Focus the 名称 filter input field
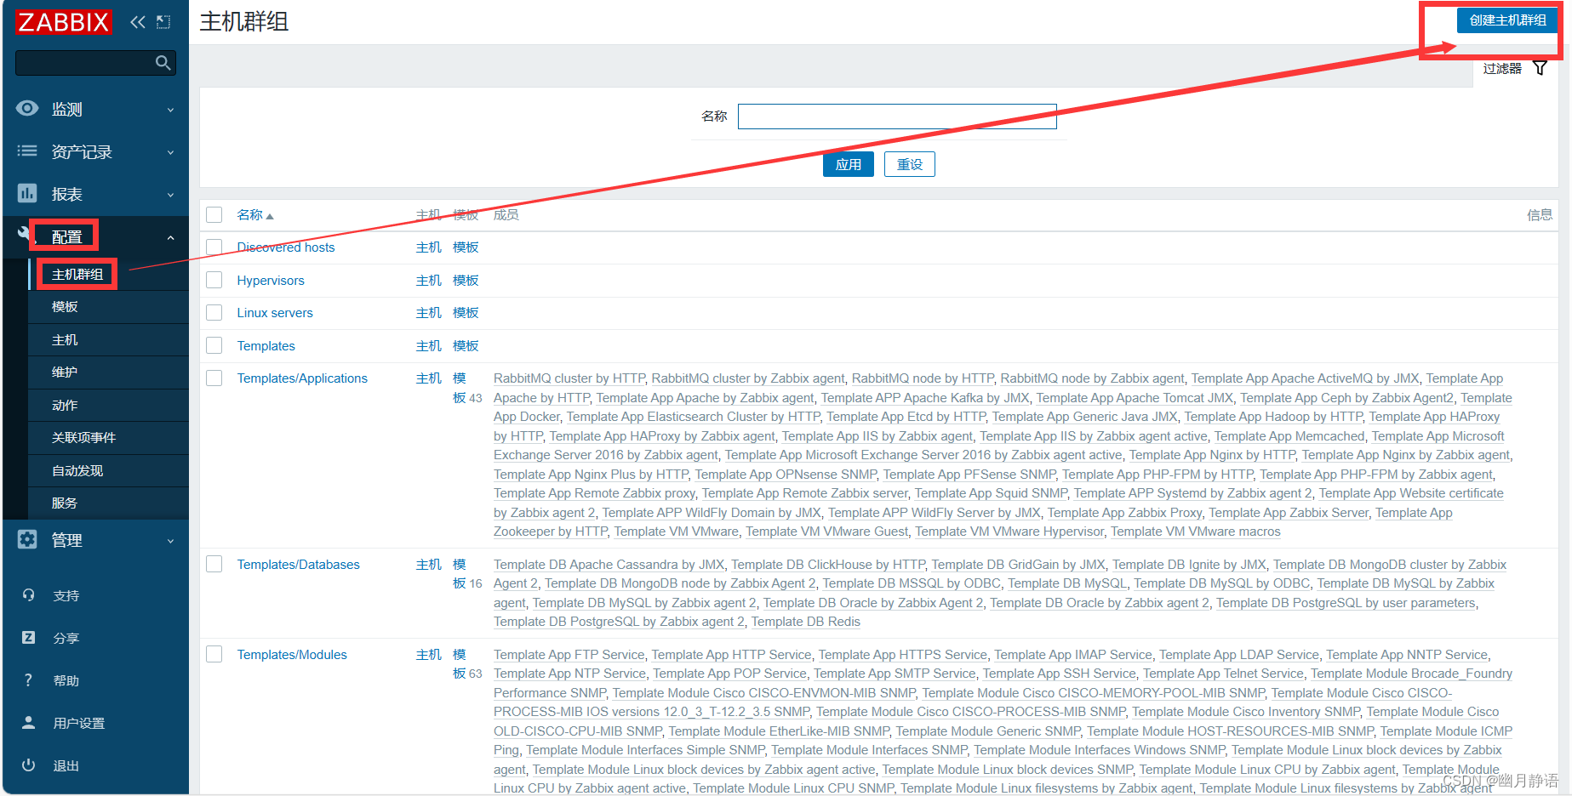 coord(897,117)
